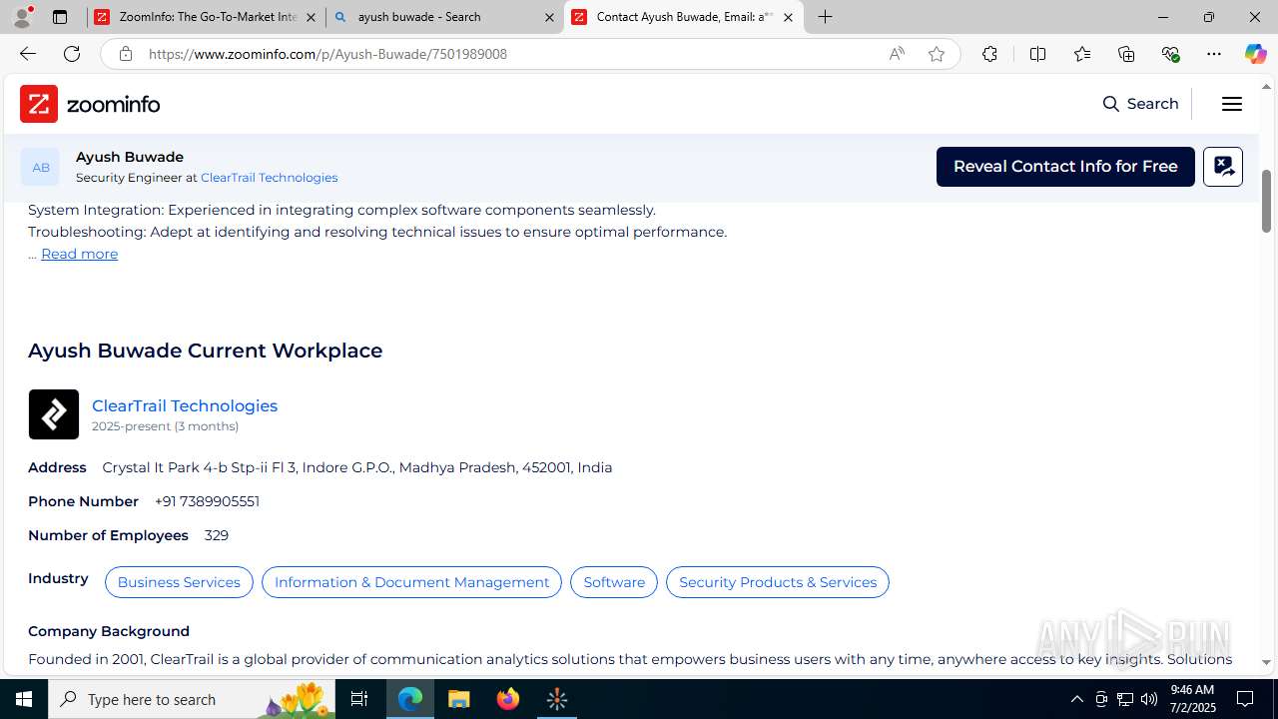Image resolution: width=1278 pixels, height=719 pixels.
Task: Open Edge Settings and more menu
Action: coord(1214,54)
